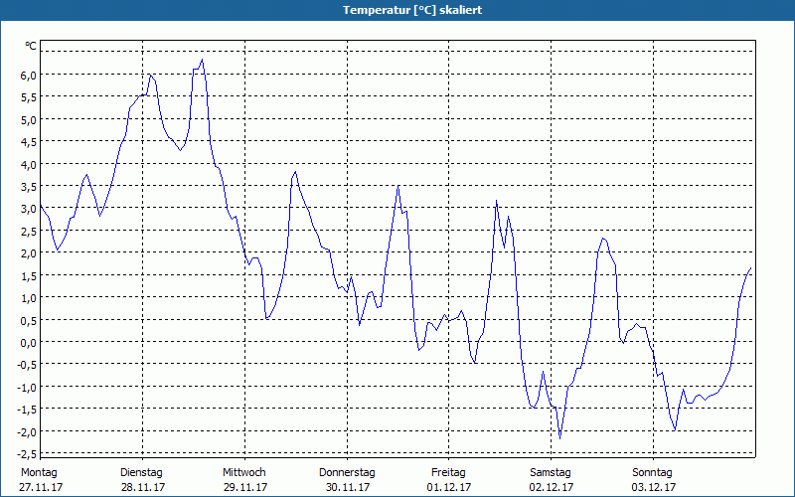Click the 01.12.17 date label

(449, 487)
